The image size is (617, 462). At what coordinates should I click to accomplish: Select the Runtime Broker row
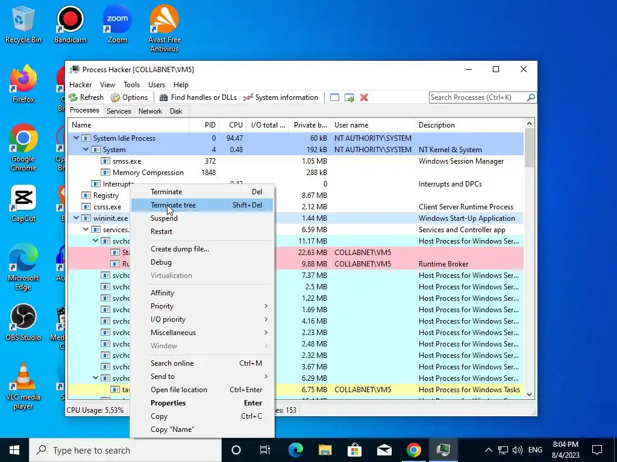click(296, 264)
